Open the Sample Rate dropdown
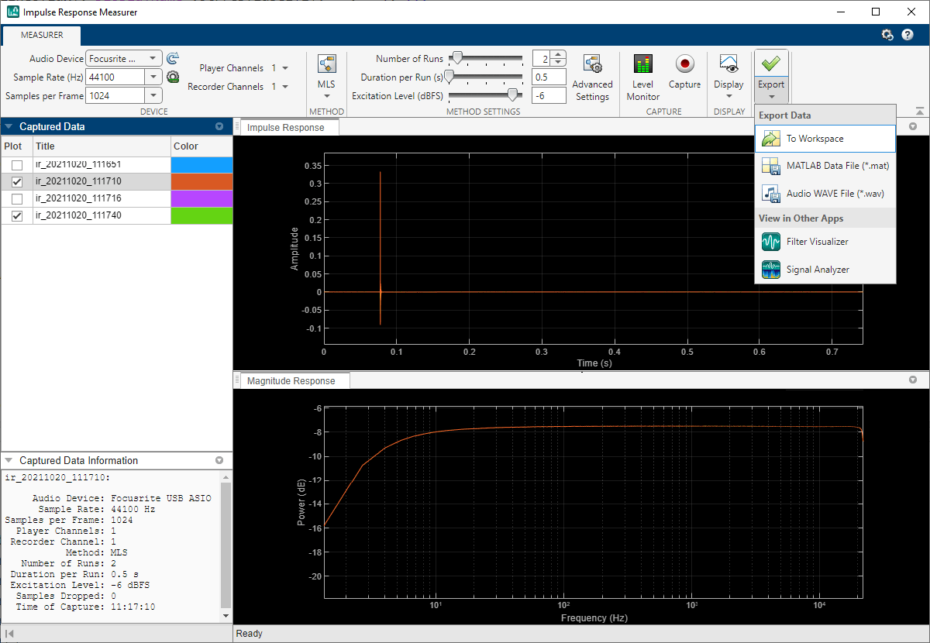This screenshot has height=643, width=930. point(153,77)
